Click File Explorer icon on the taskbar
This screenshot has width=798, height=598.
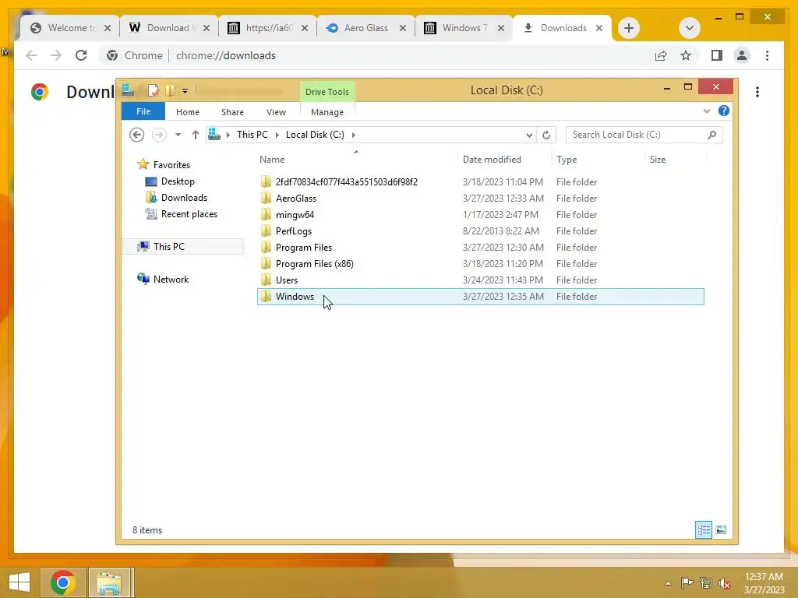[x=109, y=582]
